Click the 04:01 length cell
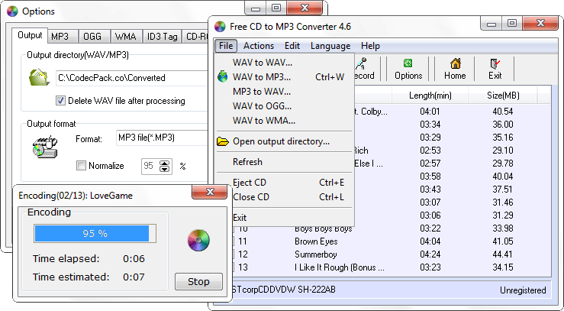The height and width of the screenshot is (311, 564). (430, 112)
